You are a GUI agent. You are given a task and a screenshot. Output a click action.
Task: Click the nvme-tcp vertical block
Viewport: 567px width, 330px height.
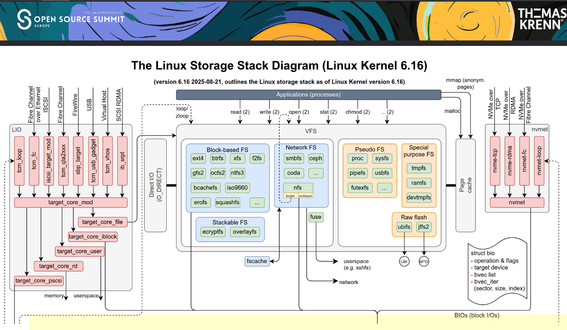495,161
